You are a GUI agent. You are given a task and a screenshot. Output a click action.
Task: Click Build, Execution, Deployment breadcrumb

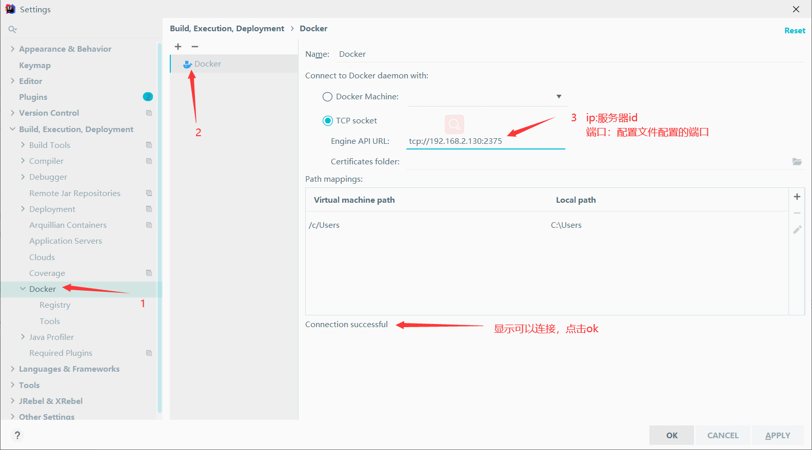click(227, 29)
